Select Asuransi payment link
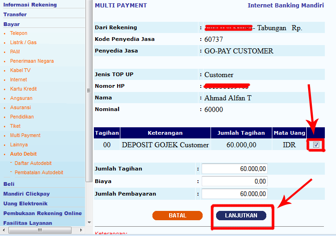The height and width of the screenshot is (236, 336). 20,107
